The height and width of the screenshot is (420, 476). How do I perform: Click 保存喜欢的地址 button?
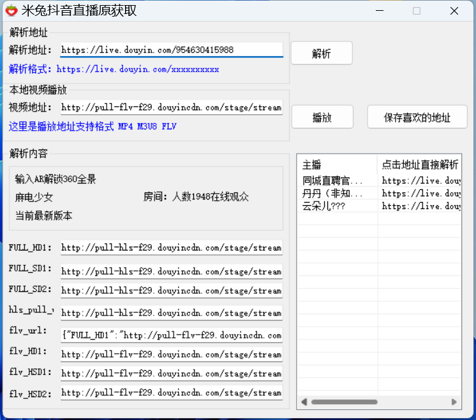[417, 117]
